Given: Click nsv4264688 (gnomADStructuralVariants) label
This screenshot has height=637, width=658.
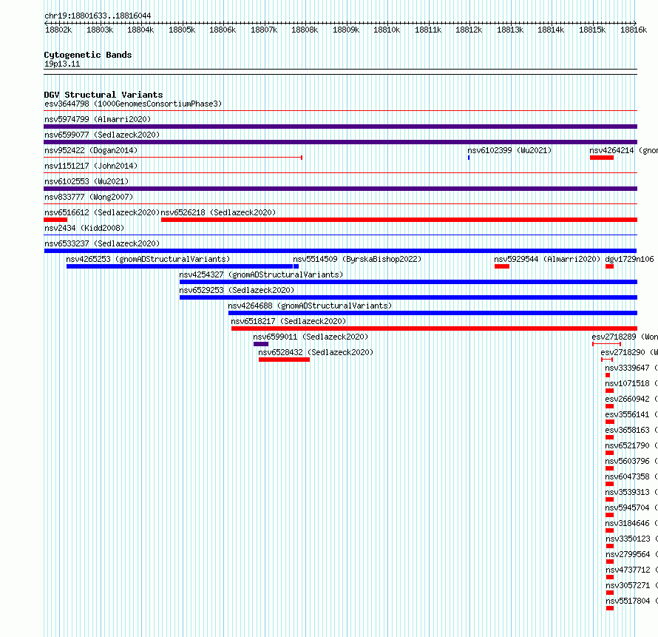Looking at the screenshot, I should click(310, 306).
